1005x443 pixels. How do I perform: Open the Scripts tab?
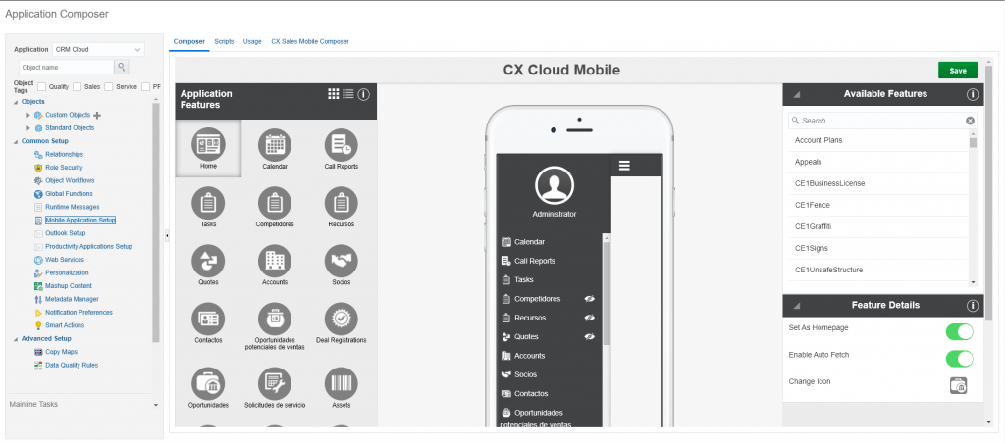click(x=225, y=41)
